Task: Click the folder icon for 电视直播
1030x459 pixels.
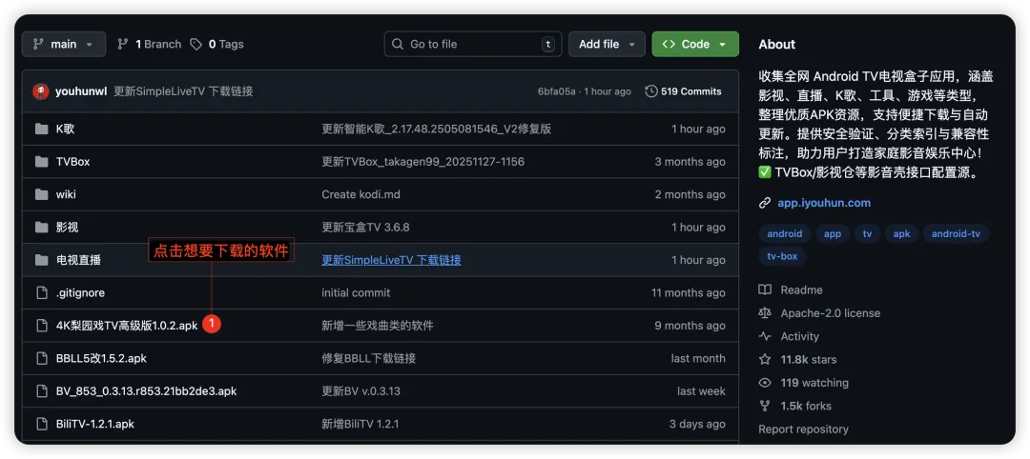Action: pos(42,260)
